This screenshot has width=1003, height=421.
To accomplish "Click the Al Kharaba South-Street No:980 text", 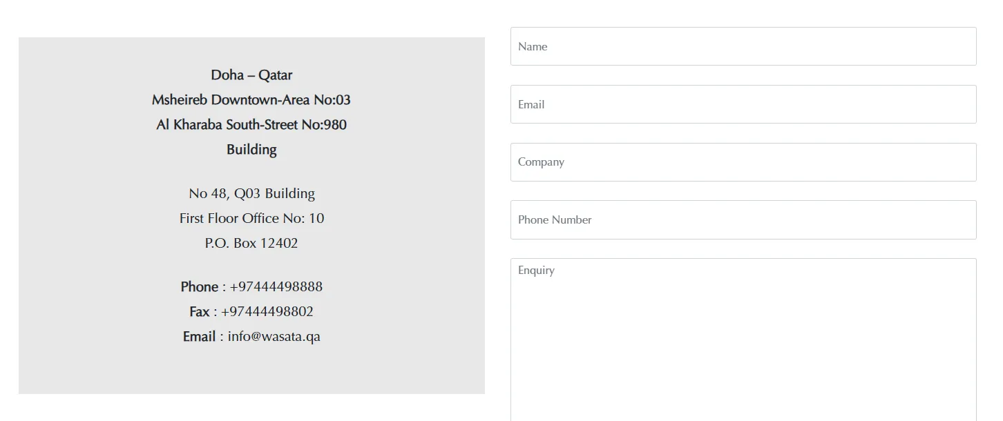I will pyautogui.click(x=251, y=125).
